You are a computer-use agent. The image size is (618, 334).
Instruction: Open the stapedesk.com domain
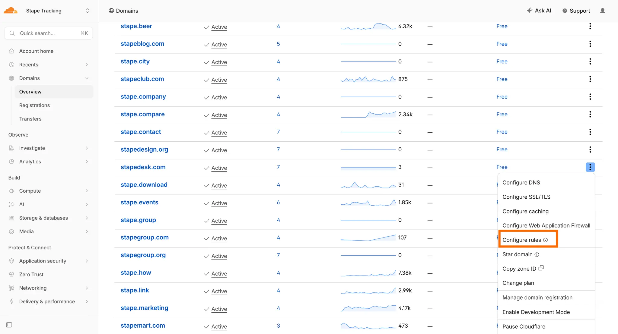click(x=143, y=167)
